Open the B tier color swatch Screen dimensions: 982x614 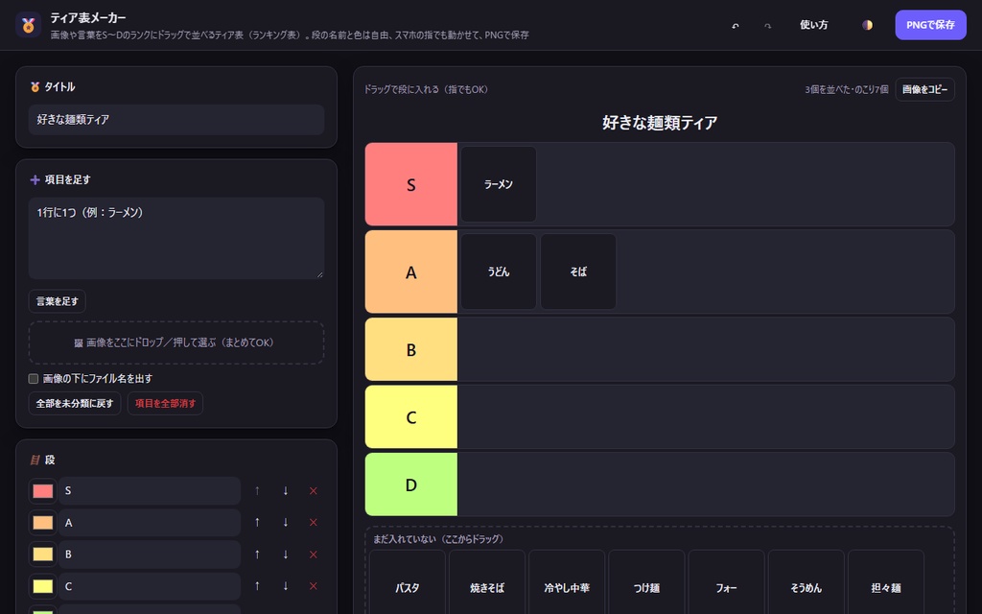click(42, 555)
